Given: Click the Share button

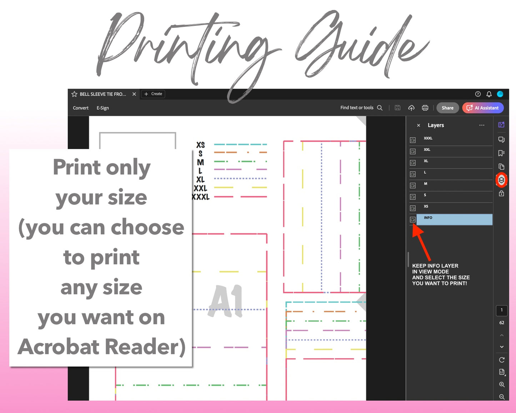Looking at the screenshot, I should (447, 108).
